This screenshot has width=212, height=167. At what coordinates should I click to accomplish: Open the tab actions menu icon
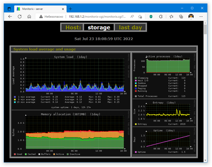pyautogui.click(x=9, y=9)
